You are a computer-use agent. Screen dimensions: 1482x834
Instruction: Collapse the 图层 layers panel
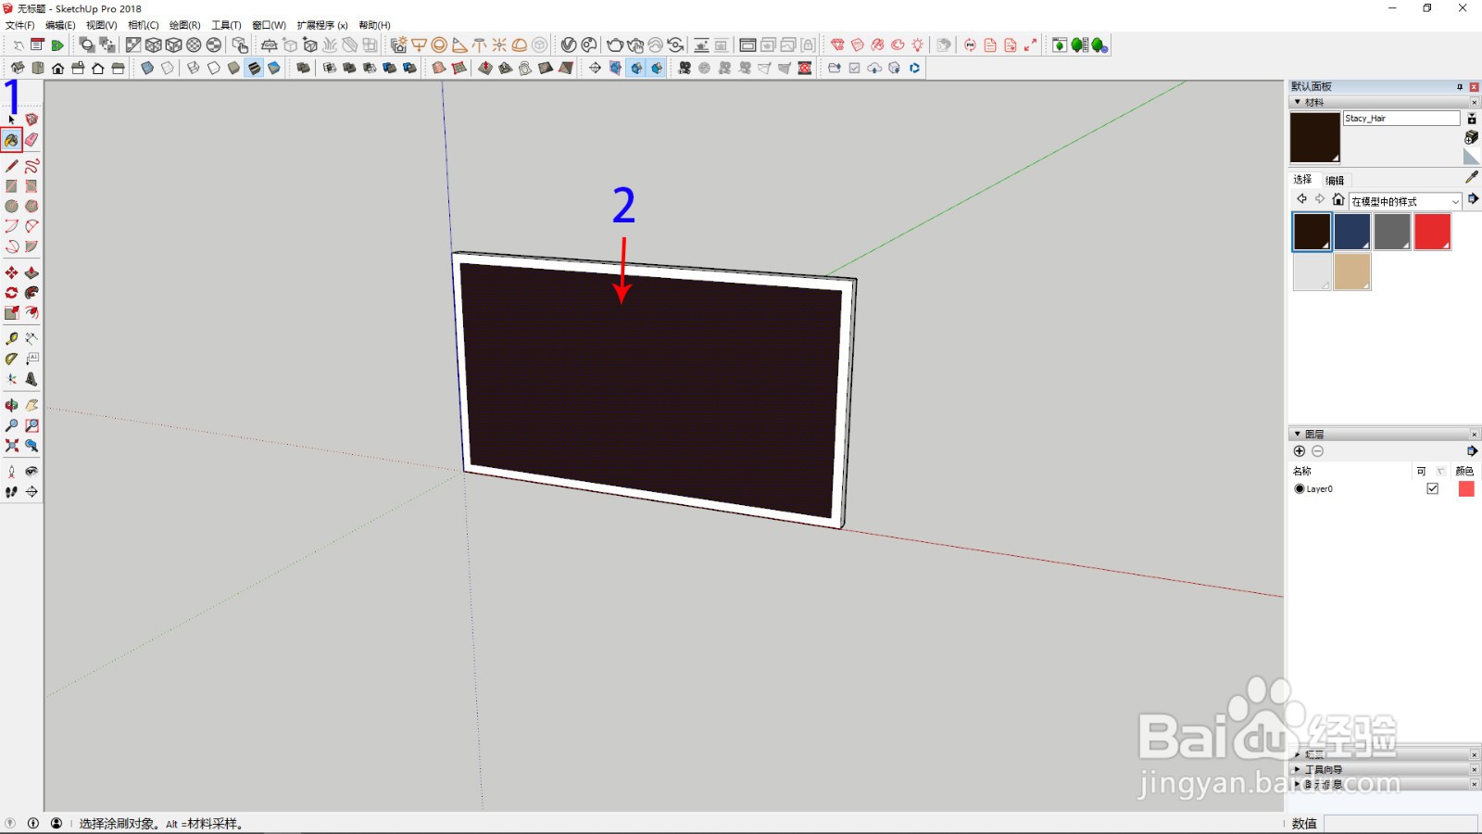click(x=1297, y=434)
